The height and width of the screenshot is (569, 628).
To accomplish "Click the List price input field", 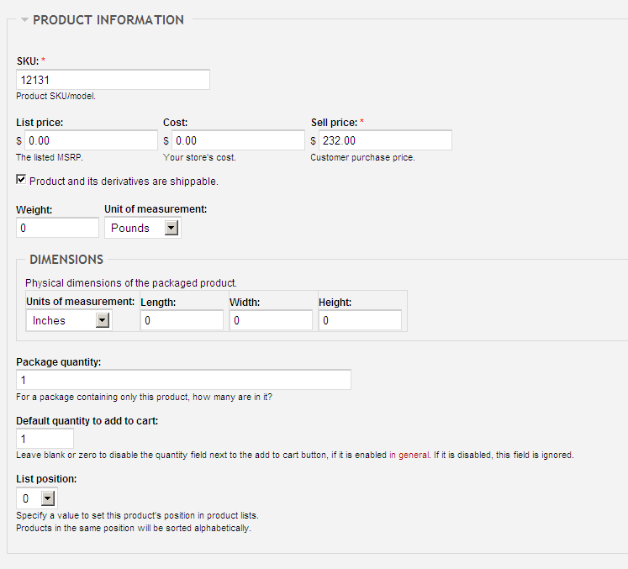I will [x=92, y=140].
